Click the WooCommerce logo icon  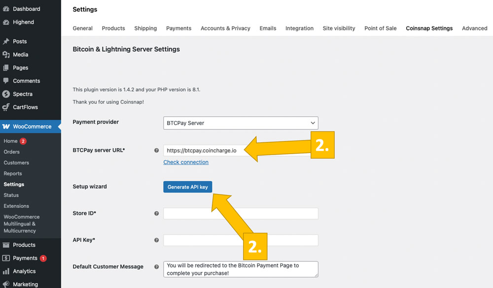[6, 127]
